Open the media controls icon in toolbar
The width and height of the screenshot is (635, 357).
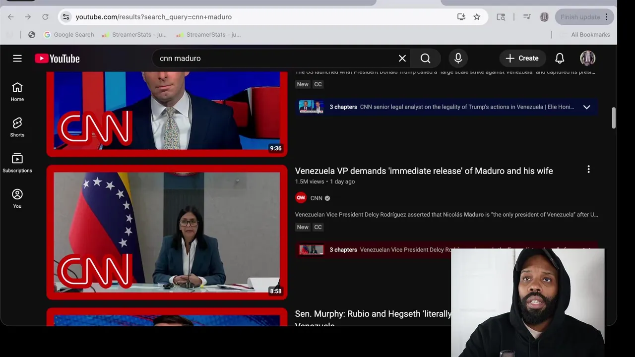527,17
